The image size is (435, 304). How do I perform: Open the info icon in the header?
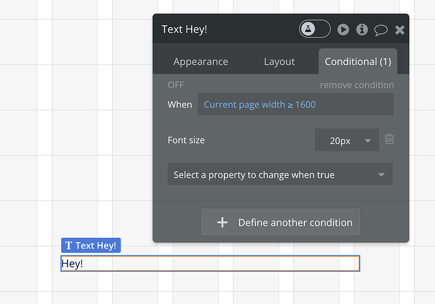(x=362, y=30)
